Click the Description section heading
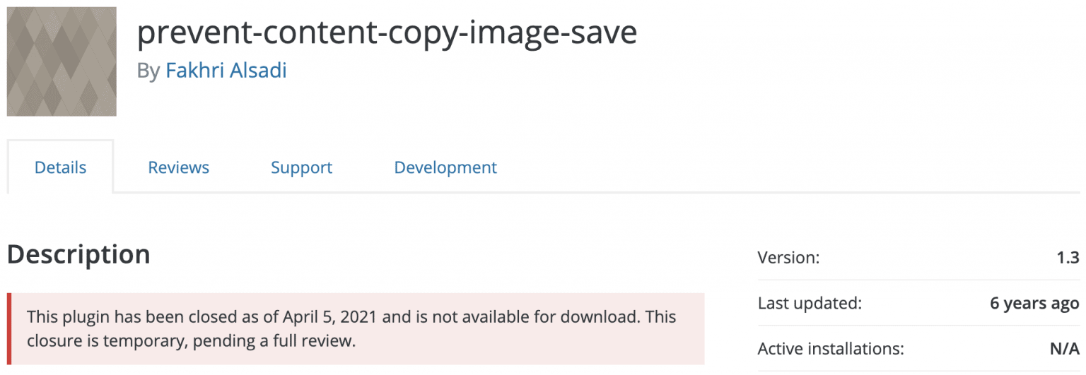The height and width of the screenshot is (375, 1086). (x=78, y=254)
